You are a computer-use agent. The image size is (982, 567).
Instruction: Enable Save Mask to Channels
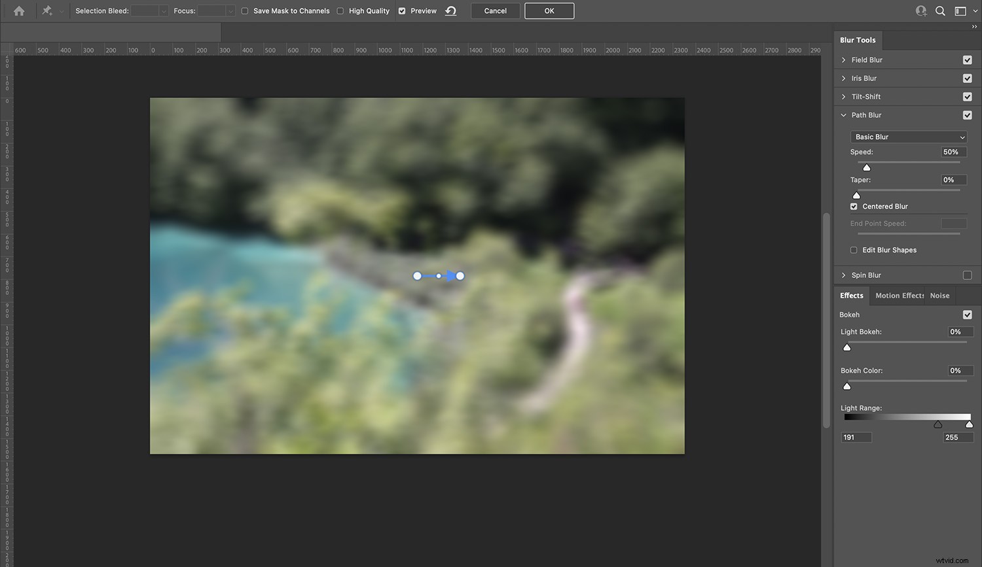coord(244,10)
